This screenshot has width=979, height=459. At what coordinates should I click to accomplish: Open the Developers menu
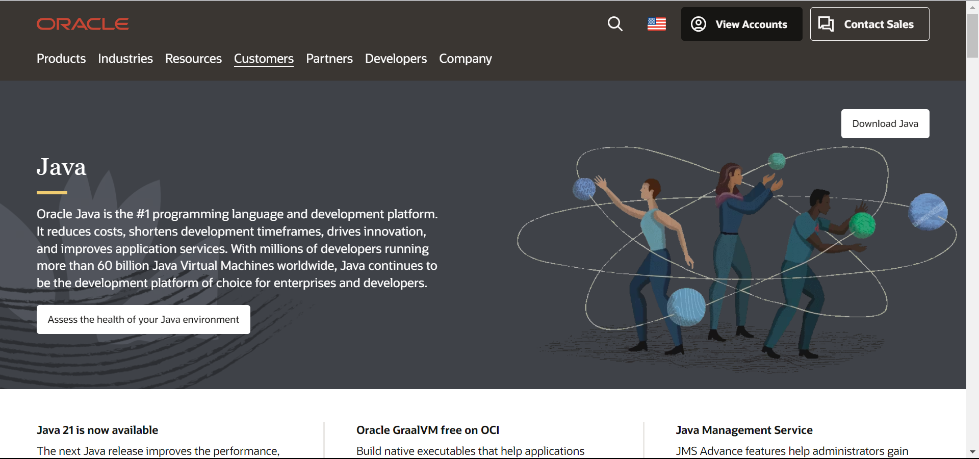tap(396, 59)
